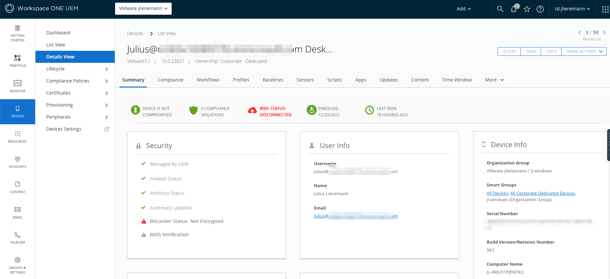Expand the More tabs dropdown

(494, 80)
